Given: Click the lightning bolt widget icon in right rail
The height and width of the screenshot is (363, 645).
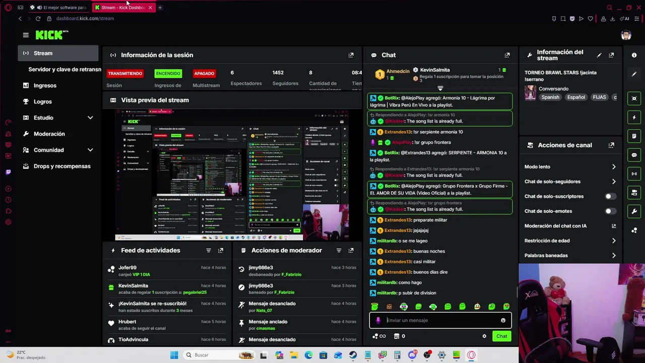Looking at the screenshot, I should [634, 117].
